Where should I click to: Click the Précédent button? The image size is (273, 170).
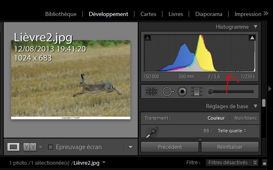point(170,147)
